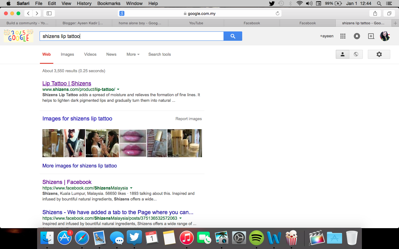This screenshot has height=249, width=399.
Task: Expand arrow beside shizens.com/product/lip-tattoo URL
Action: pos(118,90)
